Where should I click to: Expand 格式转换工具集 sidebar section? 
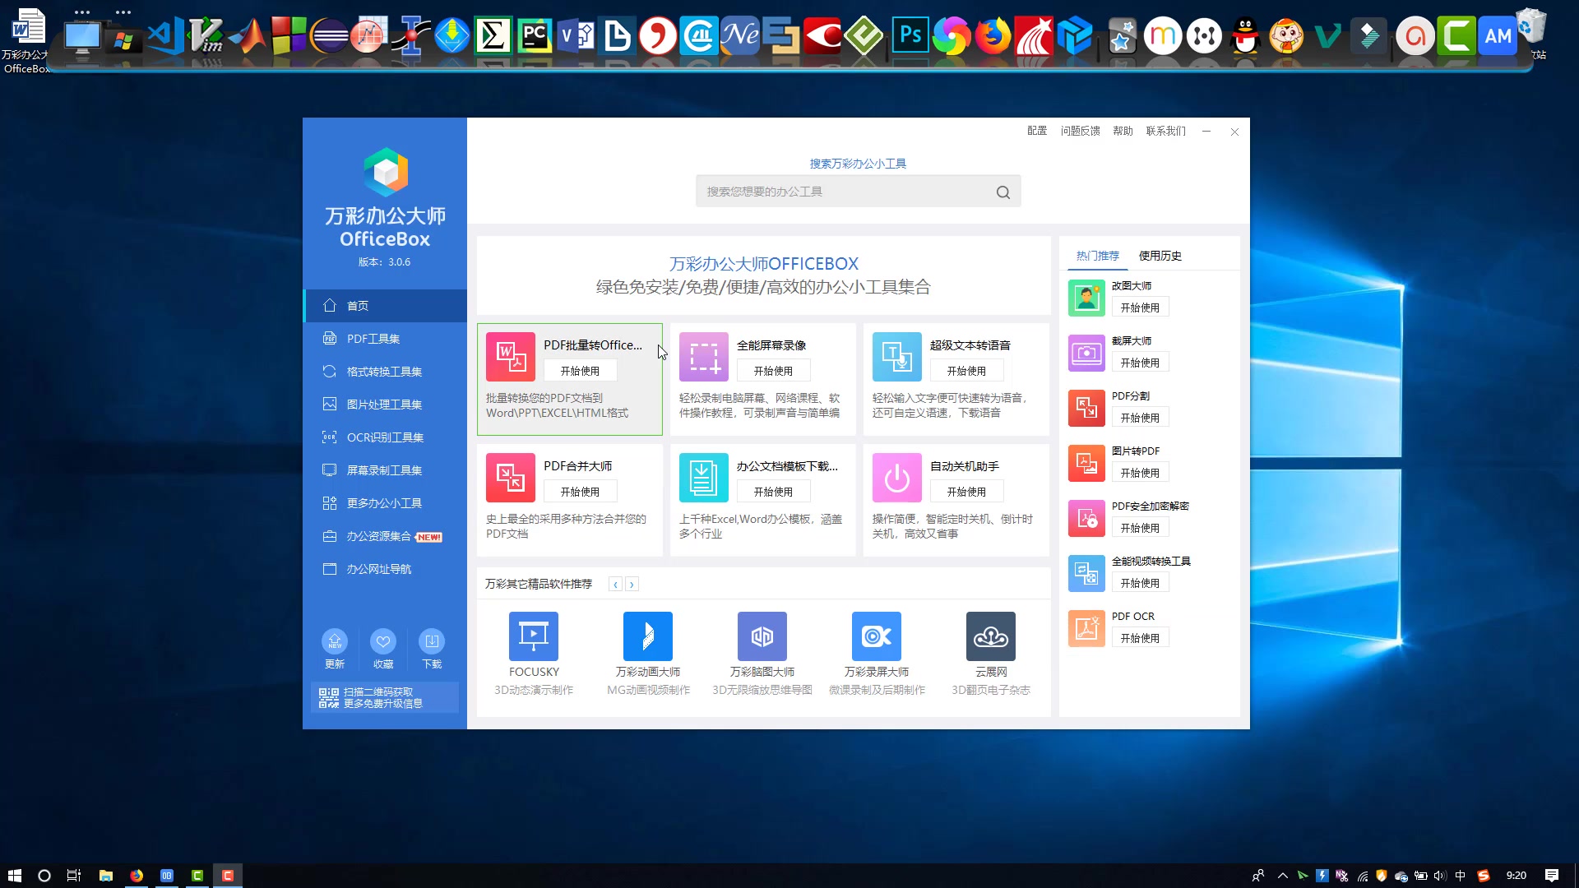[x=384, y=371]
